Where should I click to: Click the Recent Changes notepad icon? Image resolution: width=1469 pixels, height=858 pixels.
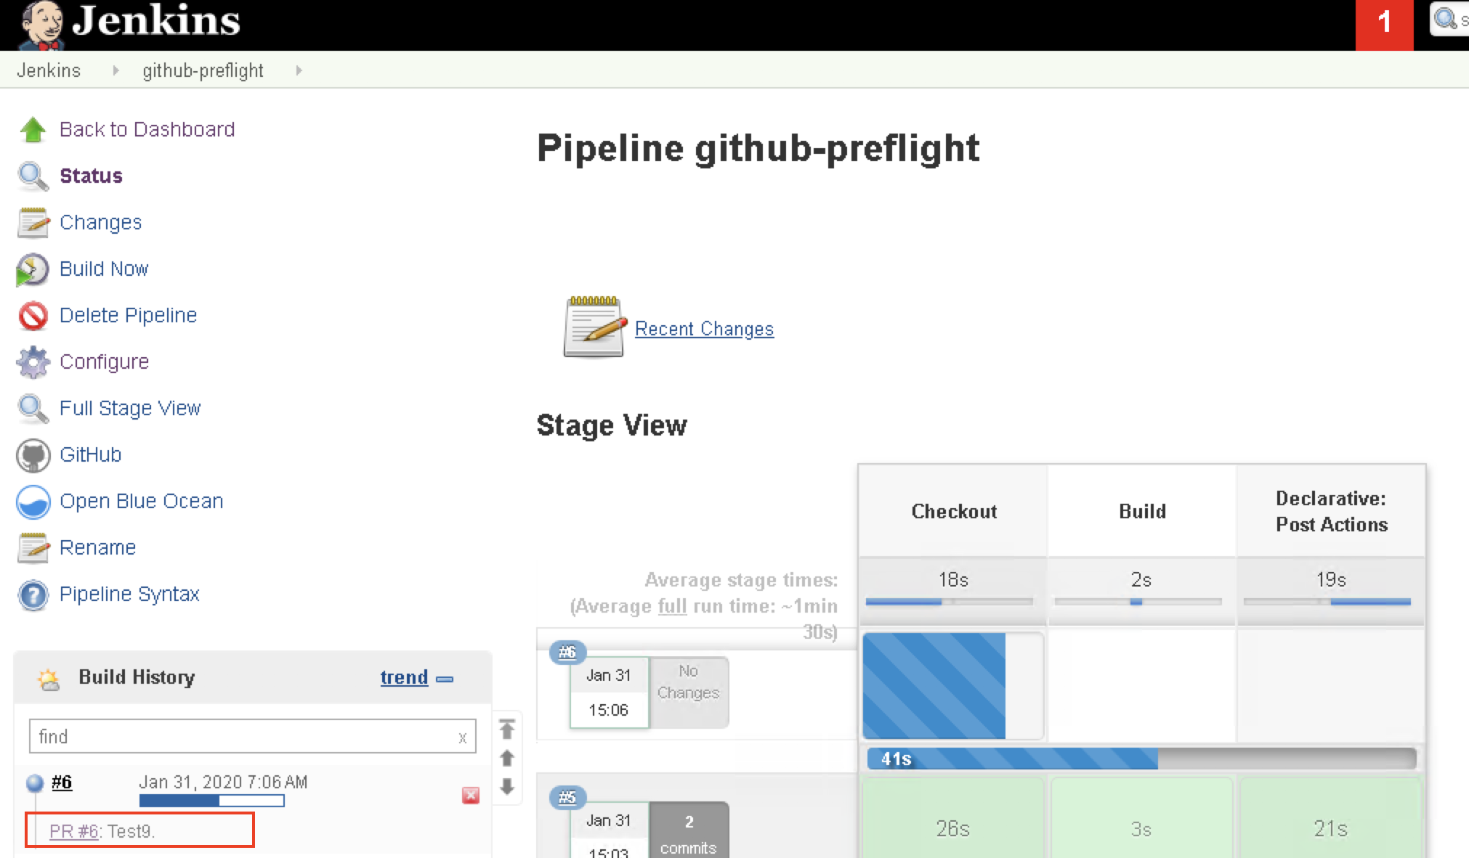(x=594, y=327)
